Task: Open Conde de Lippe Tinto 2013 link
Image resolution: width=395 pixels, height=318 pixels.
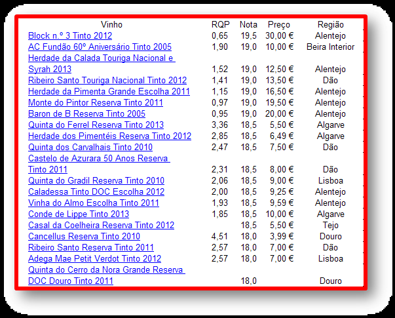Action: tap(79, 214)
